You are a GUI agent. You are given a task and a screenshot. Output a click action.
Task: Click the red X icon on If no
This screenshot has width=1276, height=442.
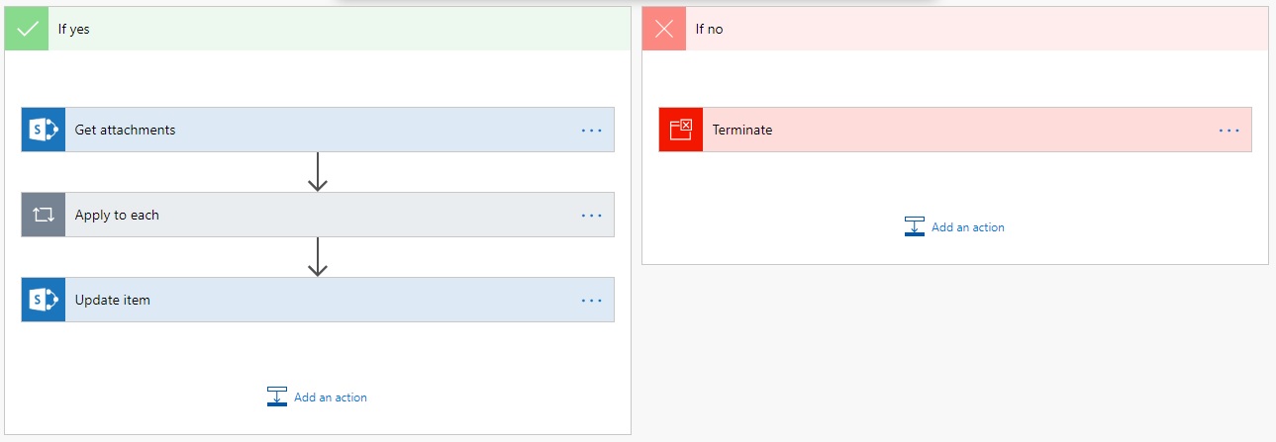point(663,29)
